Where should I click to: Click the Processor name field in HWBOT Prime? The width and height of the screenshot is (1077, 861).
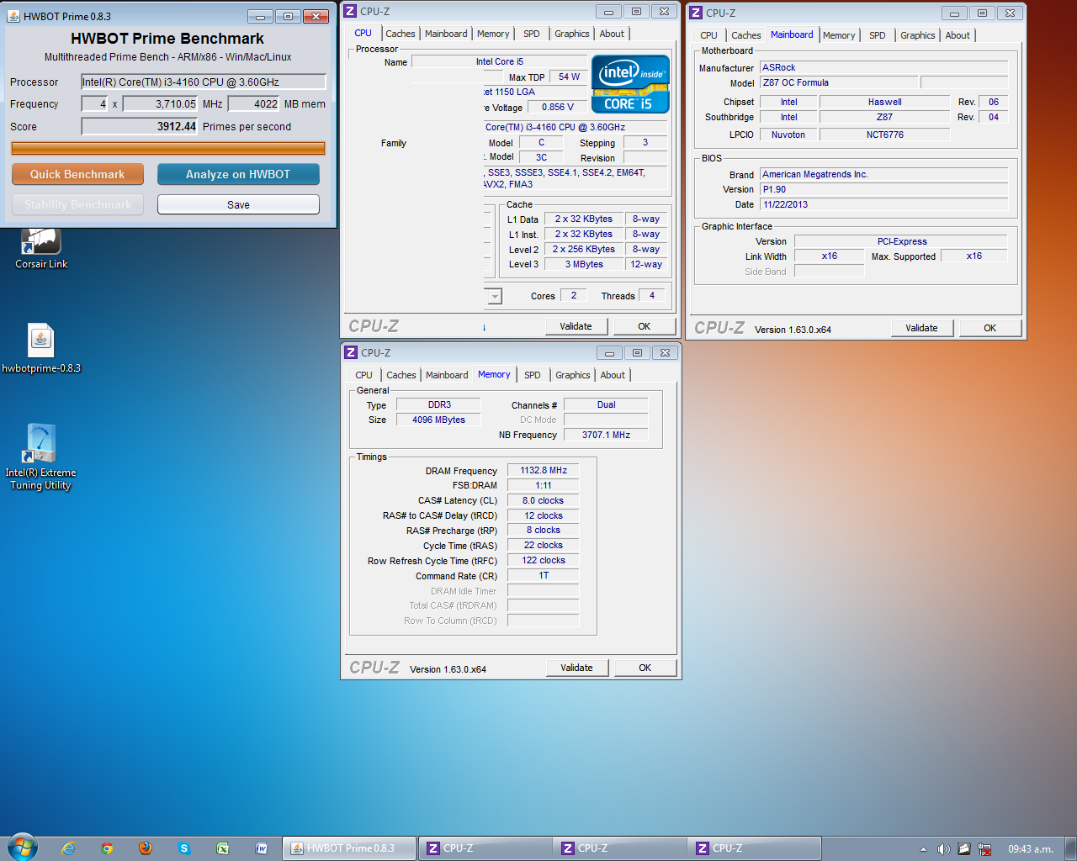[x=203, y=82]
